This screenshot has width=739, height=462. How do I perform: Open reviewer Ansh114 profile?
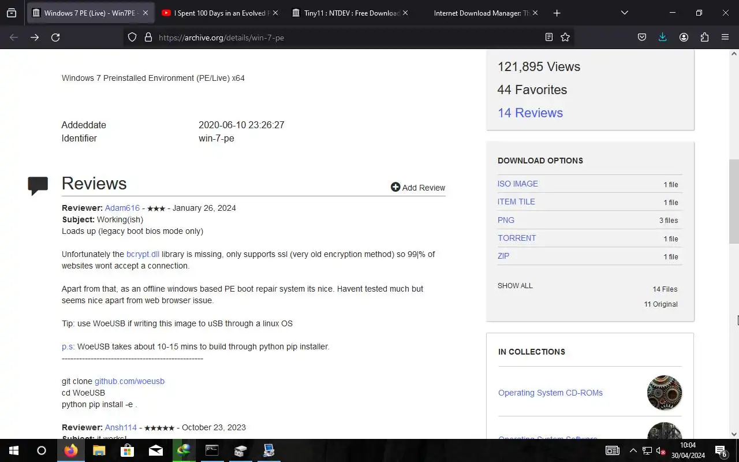point(121,427)
